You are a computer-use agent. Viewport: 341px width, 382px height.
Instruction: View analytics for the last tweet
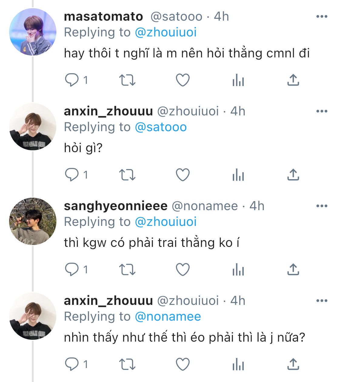pyautogui.click(x=238, y=364)
